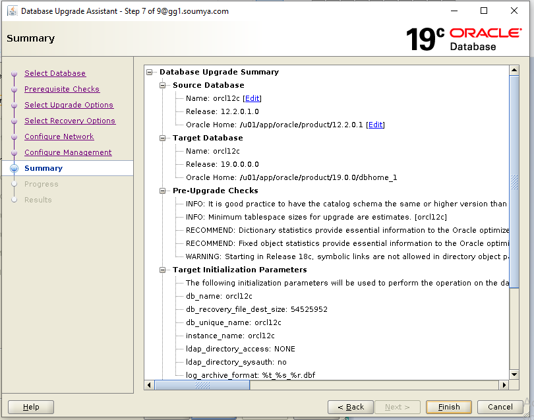
Task: Collapse the Source Database section
Action: [162, 85]
